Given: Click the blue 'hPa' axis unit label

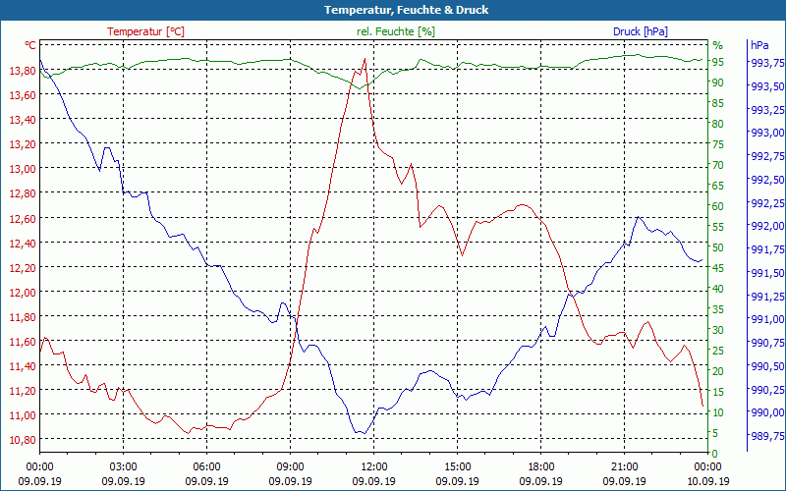Looking at the screenshot, I should tap(759, 45).
